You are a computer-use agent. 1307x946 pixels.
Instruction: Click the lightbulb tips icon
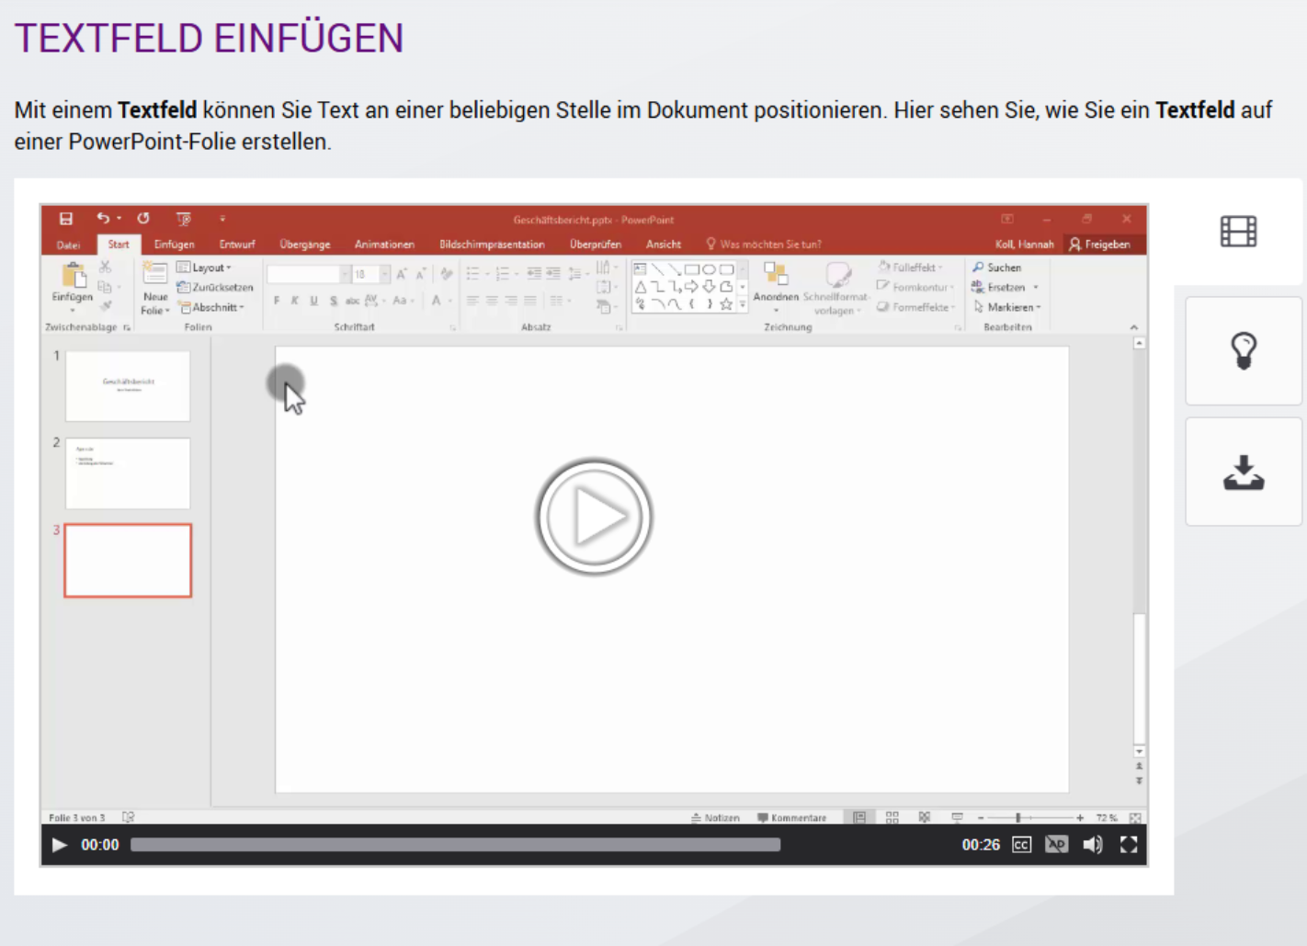click(1243, 350)
